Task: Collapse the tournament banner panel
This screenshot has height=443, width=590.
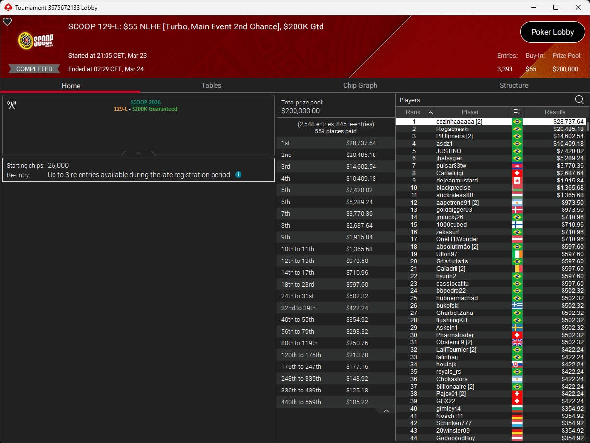Action: pyautogui.click(x=138, y=153)
